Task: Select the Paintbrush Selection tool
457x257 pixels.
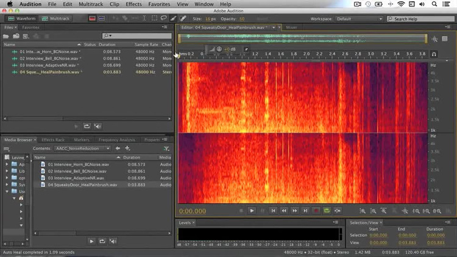Action: point(174,18)
